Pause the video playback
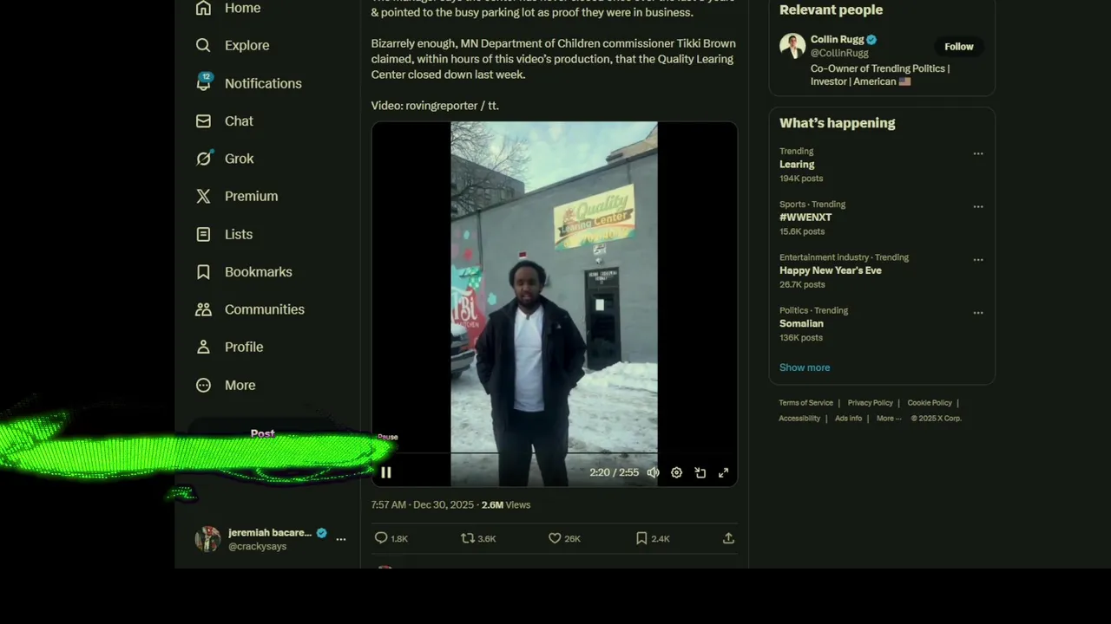Image resolution: width=1111 pixels, height=624 pixels. [386, 472]
